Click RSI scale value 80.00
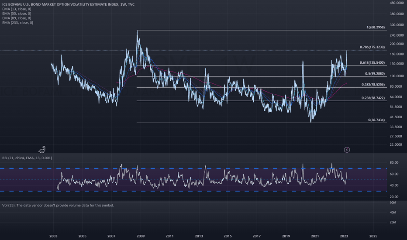The image size is (407, 240). pyautogui.click(x=394, y=162)
